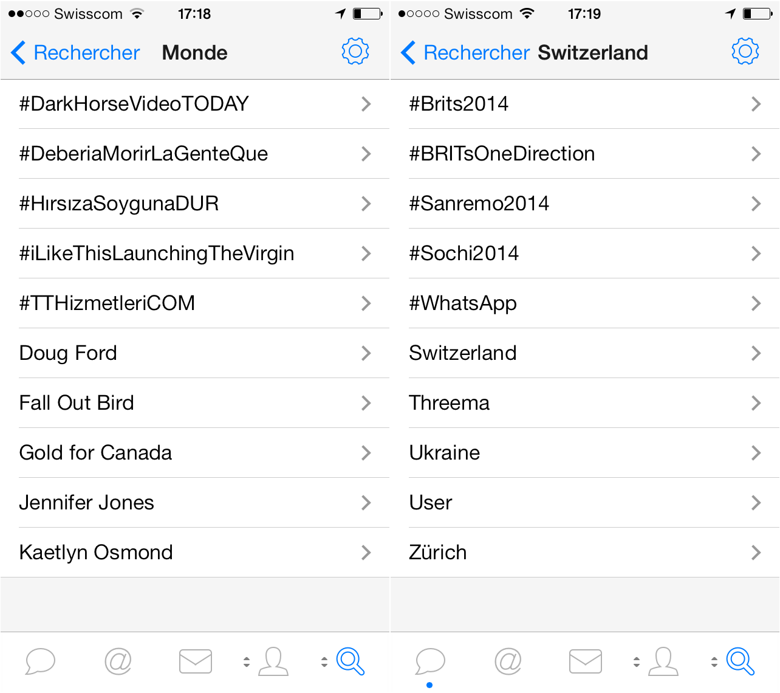The width and height of the screenshot is (780, 693).
Task: Open mentions @ tab on left phone
Action: pos(118,661)
